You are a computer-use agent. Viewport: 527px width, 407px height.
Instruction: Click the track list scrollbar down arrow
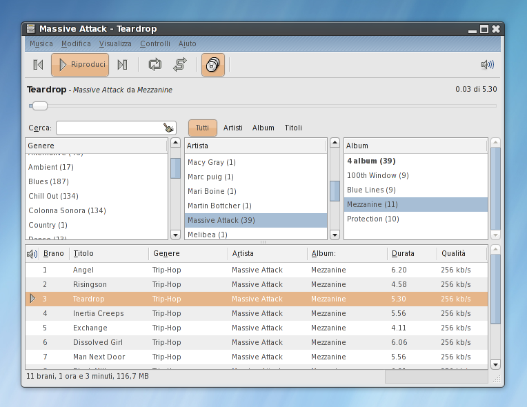pyautogui.click(x=495, y=364)
